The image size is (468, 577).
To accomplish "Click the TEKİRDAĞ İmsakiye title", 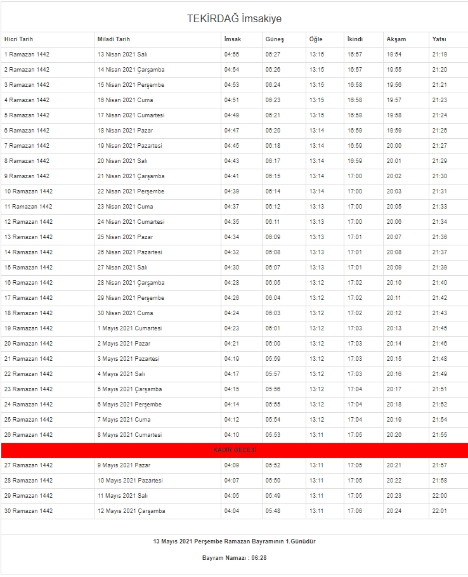I will (234, 19).
